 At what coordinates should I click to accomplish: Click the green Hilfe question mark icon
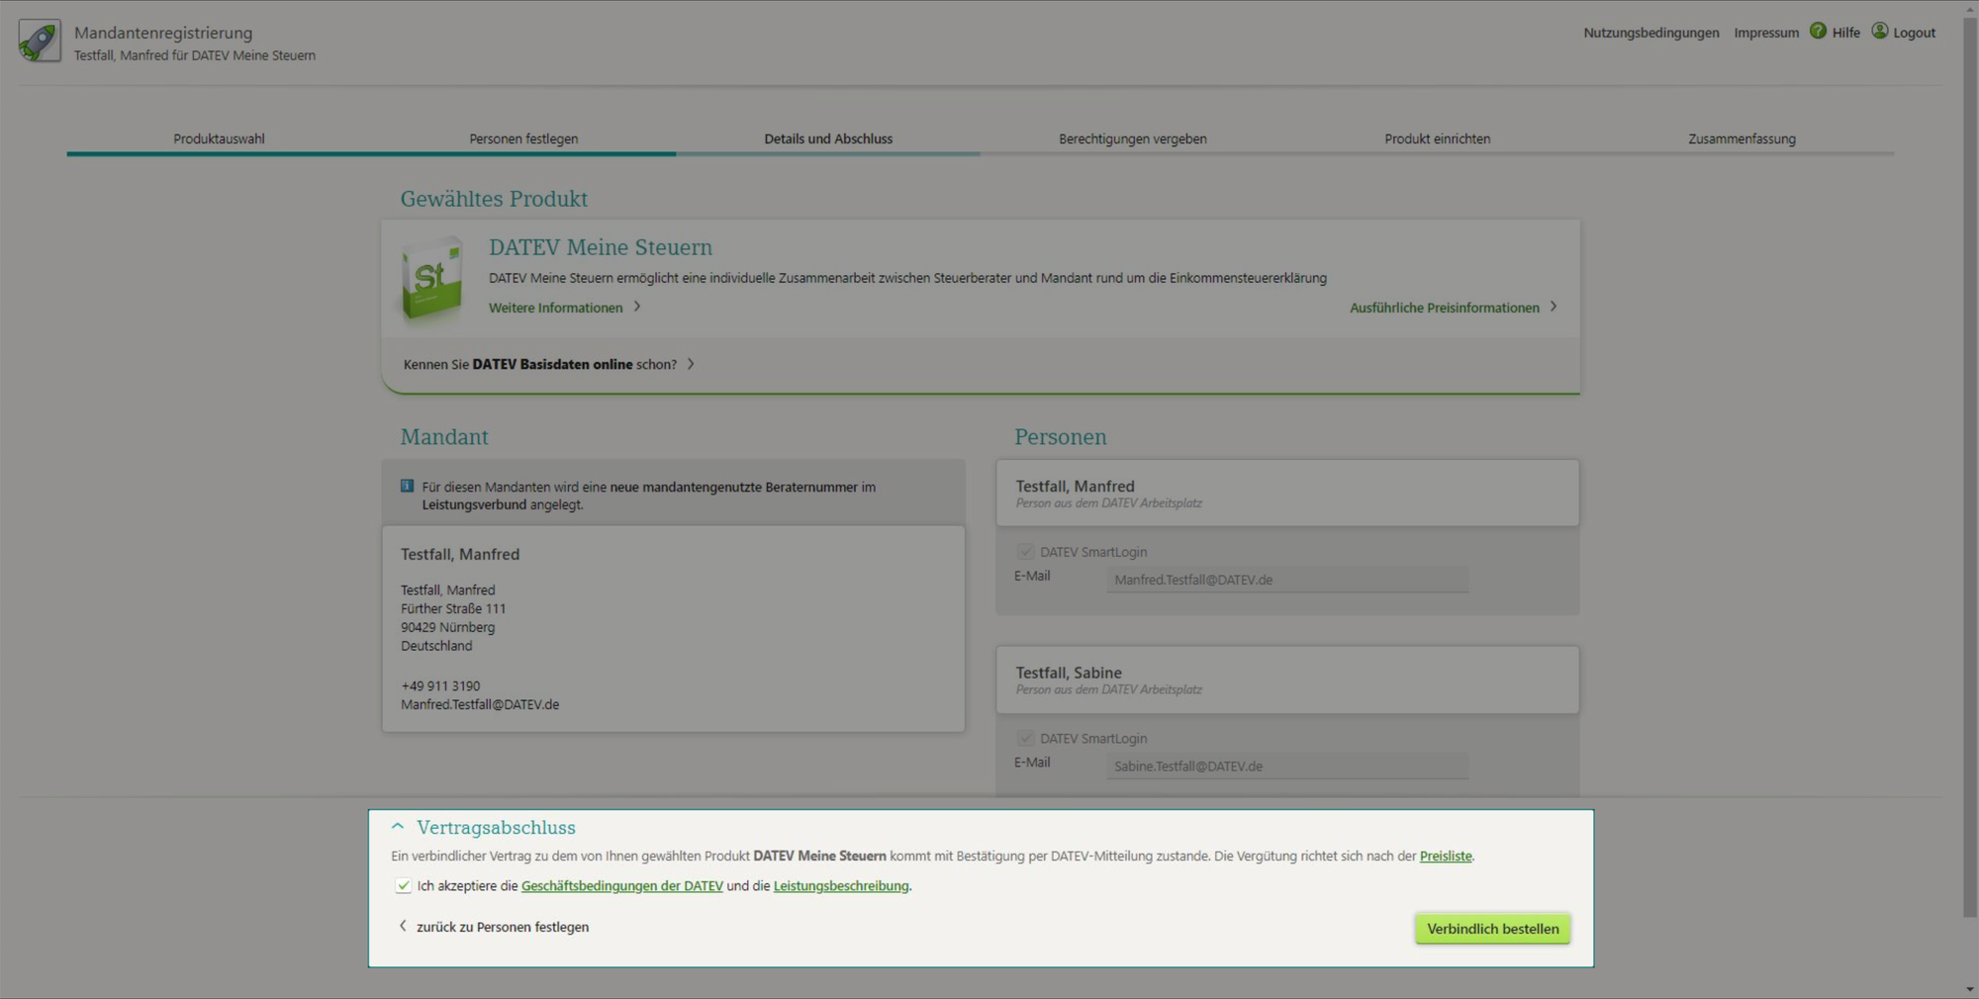tap(1818, 31)
